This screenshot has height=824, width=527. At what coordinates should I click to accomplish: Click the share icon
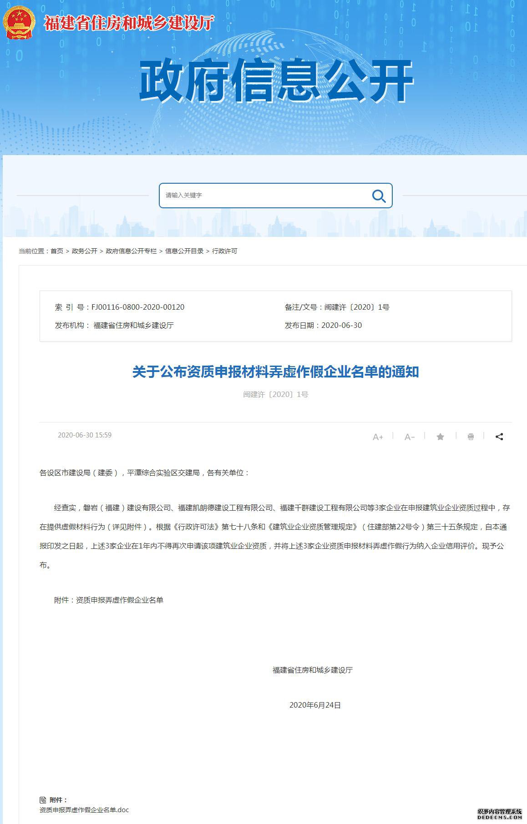[499, 437]
